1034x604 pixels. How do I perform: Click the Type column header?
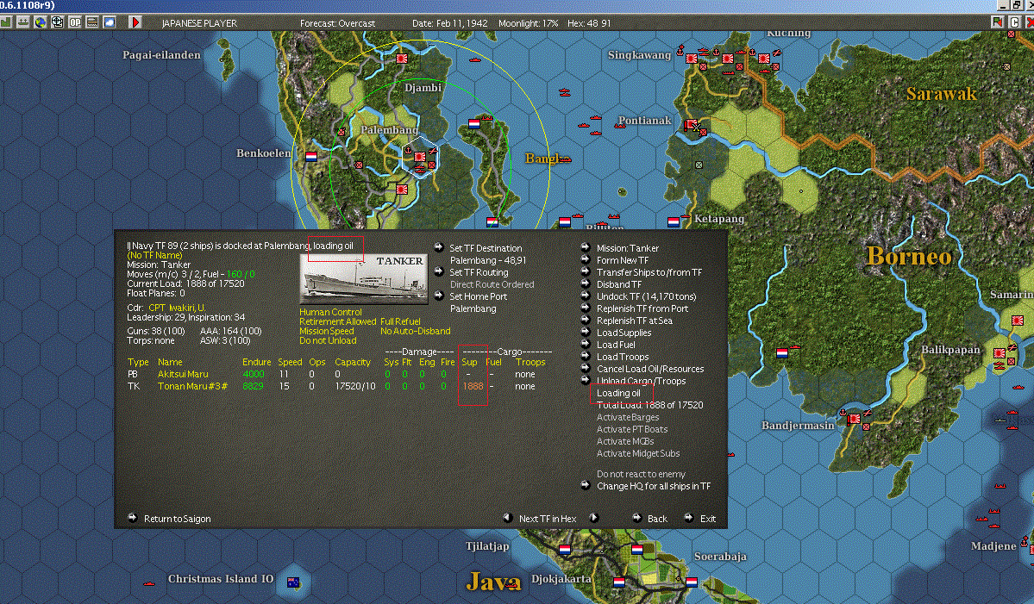[x=138, y=362]
